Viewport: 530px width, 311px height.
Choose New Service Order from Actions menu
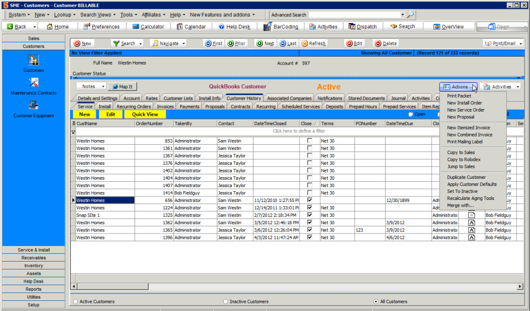[x=465, y=110]
